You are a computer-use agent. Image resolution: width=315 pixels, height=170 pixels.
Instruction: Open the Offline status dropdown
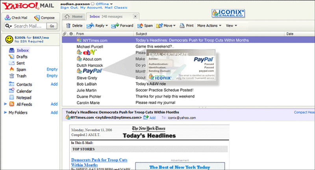click(111, 4)
